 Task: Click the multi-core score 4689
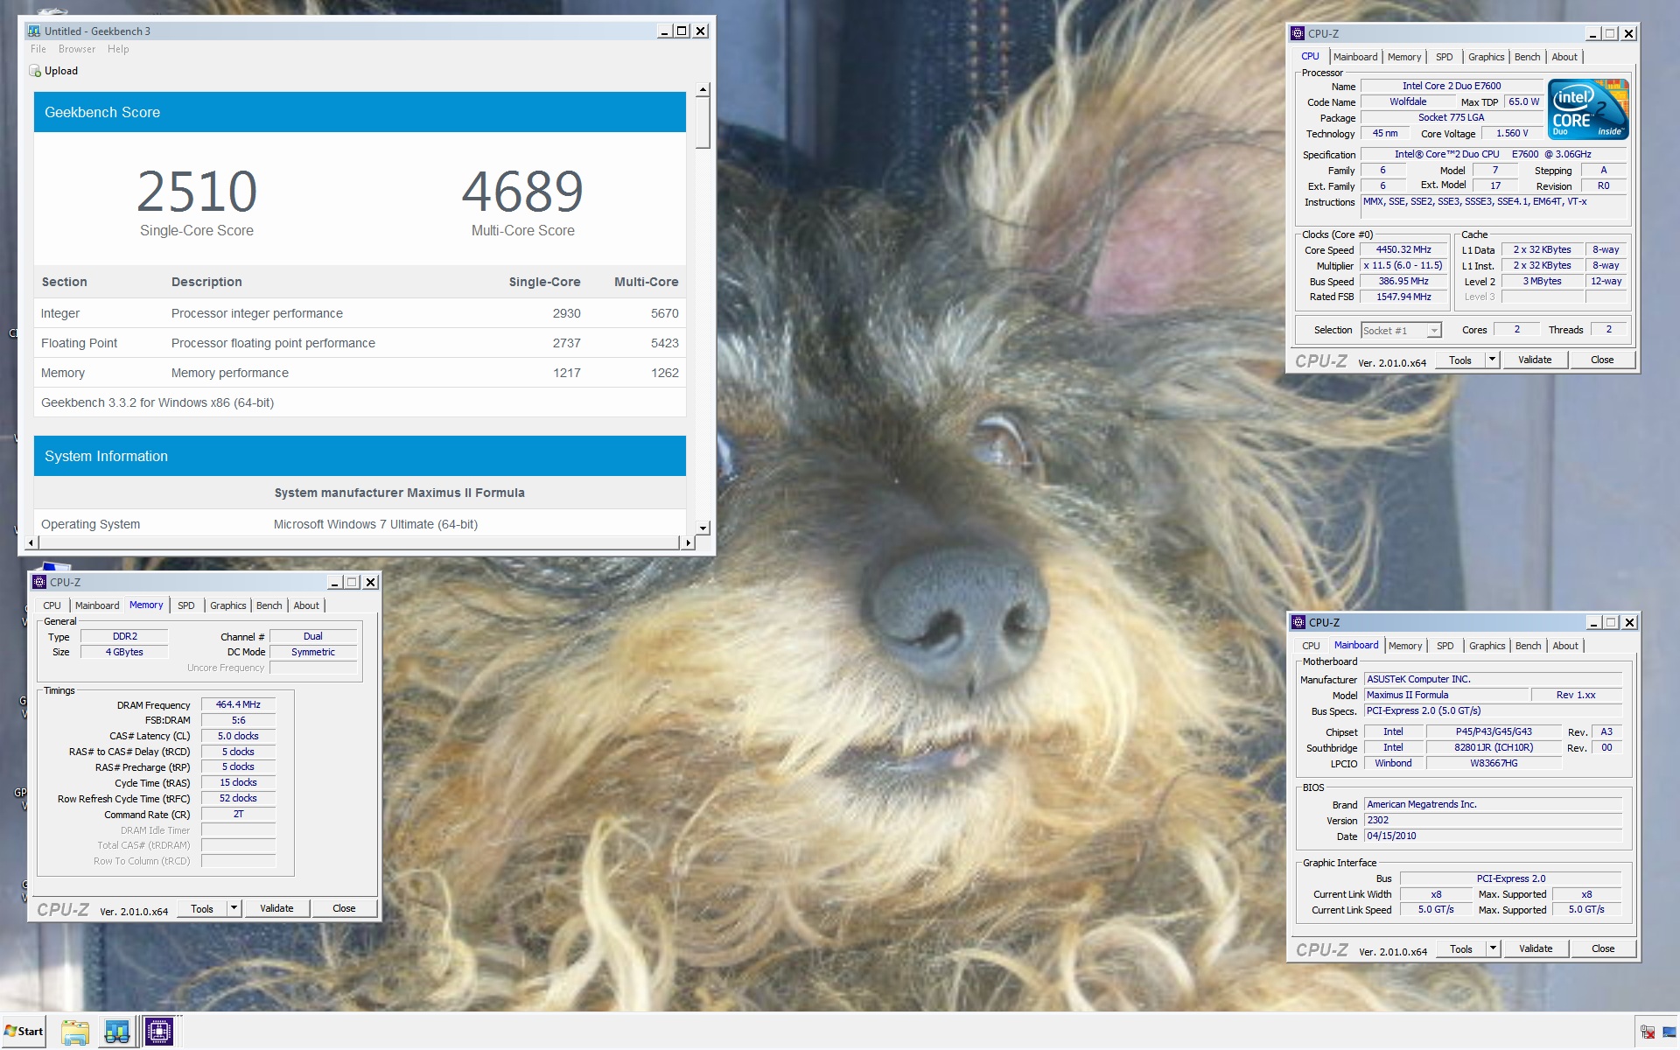click(522, 191)
